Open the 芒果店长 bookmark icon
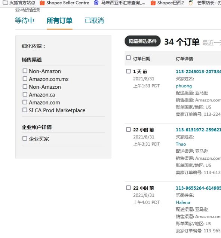 click(191, 3)
